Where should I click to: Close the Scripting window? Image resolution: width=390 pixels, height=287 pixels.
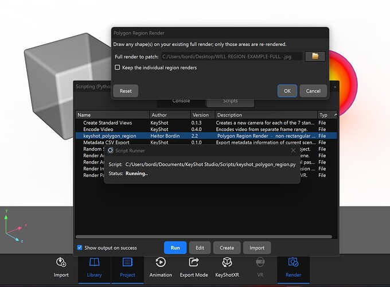pos(335,87)
